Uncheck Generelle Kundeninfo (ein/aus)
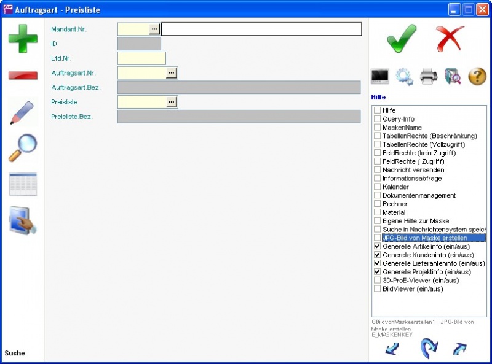 [378, 255]
